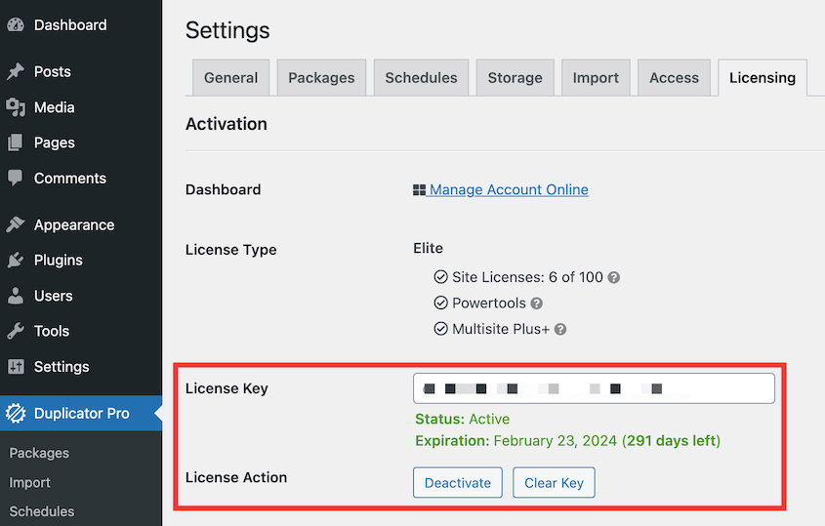Open the Schedules settings tab

(421, 78)
